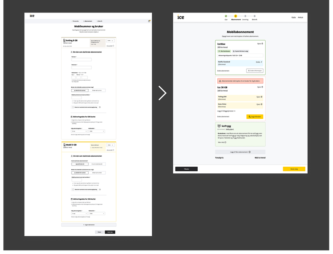This screenshot has width=333, height=254.
Task: Click the info circle icon next to Mer info
Action: [x=225, y=143]
